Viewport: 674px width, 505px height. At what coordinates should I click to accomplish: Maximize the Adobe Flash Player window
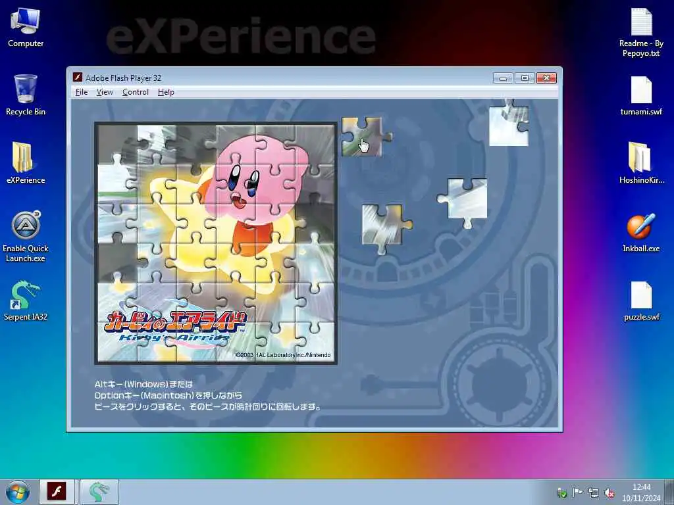click(525, 78)
